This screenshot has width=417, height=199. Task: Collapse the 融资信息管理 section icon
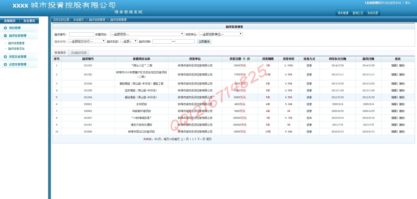click(x=5, y=36)
